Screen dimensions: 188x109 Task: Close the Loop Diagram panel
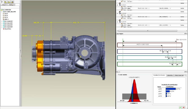pyautogui.click(x=187, y=34)
